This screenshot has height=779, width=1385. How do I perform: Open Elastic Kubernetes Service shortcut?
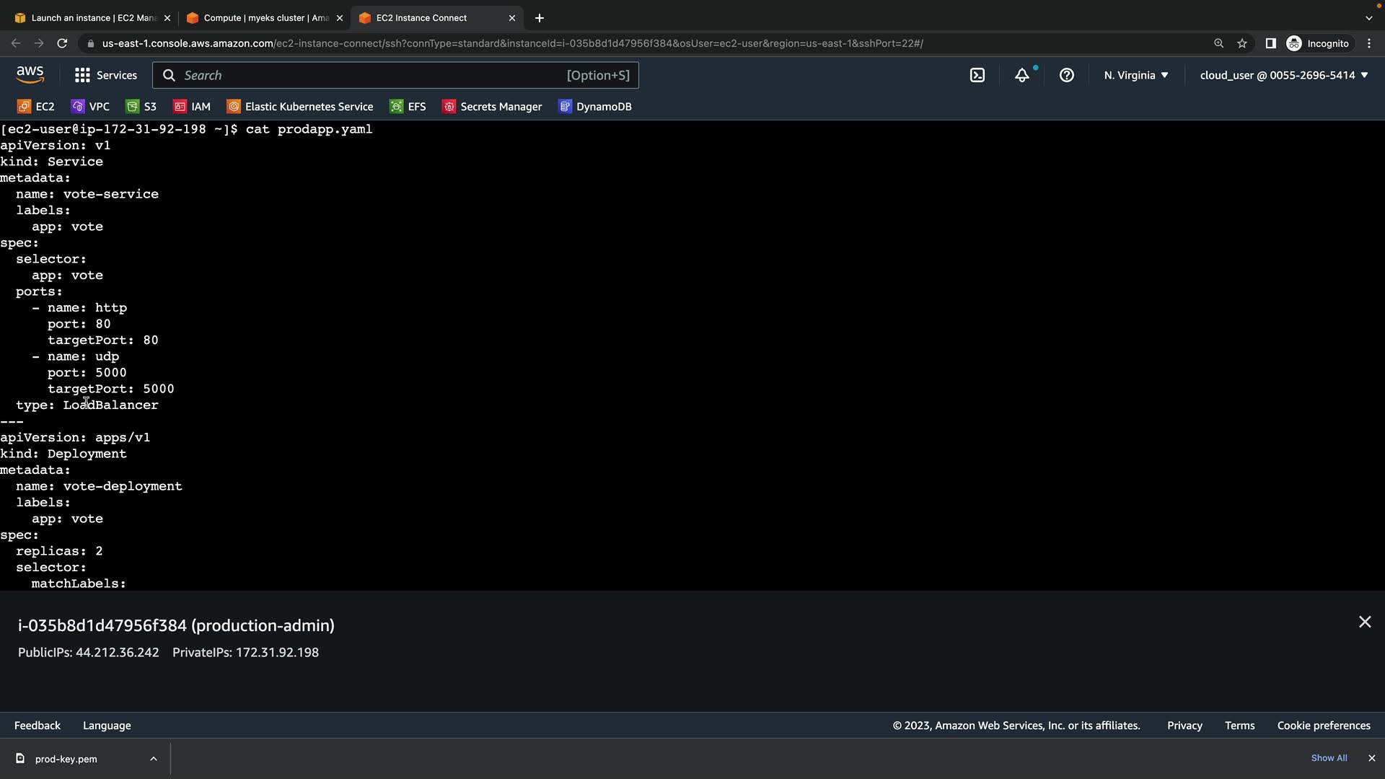click(x=301, y=107)
